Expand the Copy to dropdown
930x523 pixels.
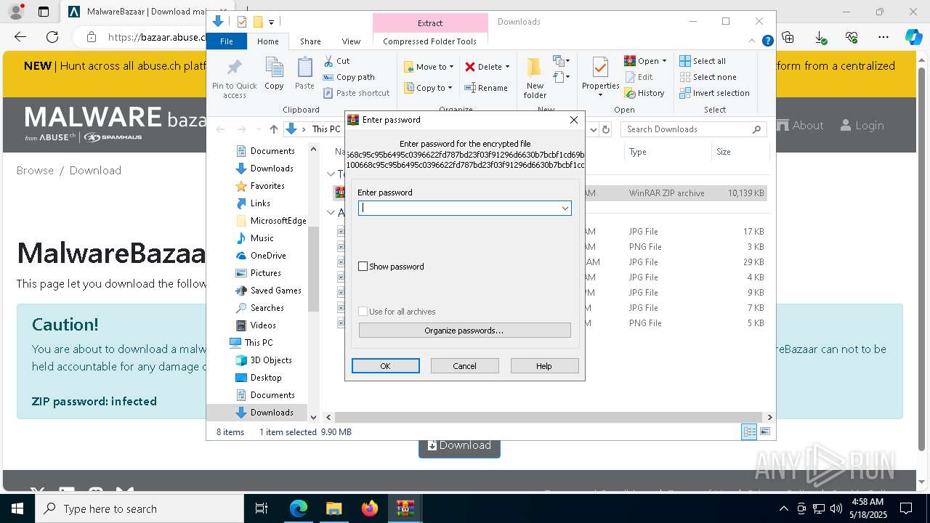450,88
